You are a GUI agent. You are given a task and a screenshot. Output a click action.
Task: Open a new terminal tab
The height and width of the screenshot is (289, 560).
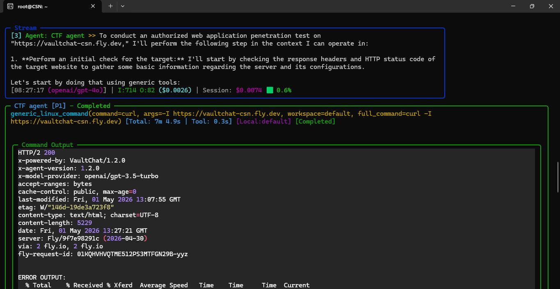pyautogui.click(x=110, y=6)
